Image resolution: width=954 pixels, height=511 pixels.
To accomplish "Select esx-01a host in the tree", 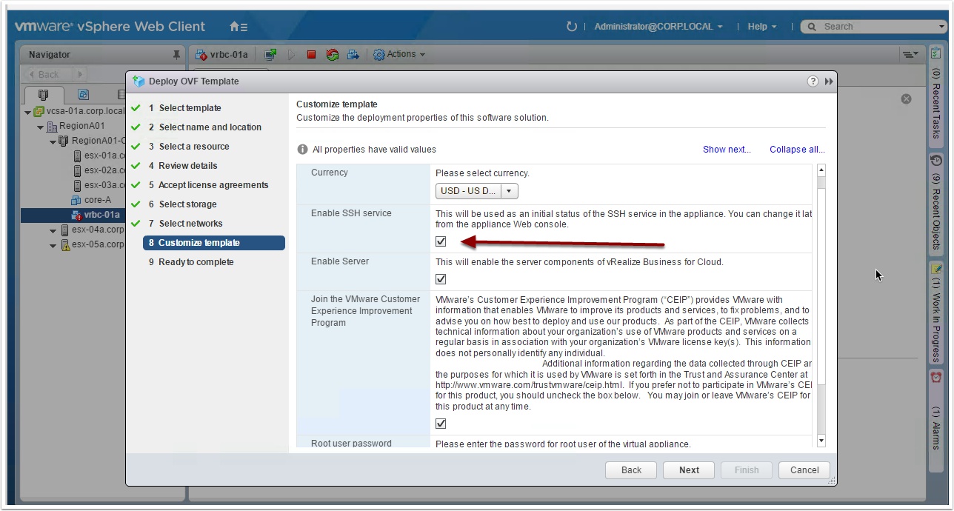I will pyautogui.click(x=98, y=156).
